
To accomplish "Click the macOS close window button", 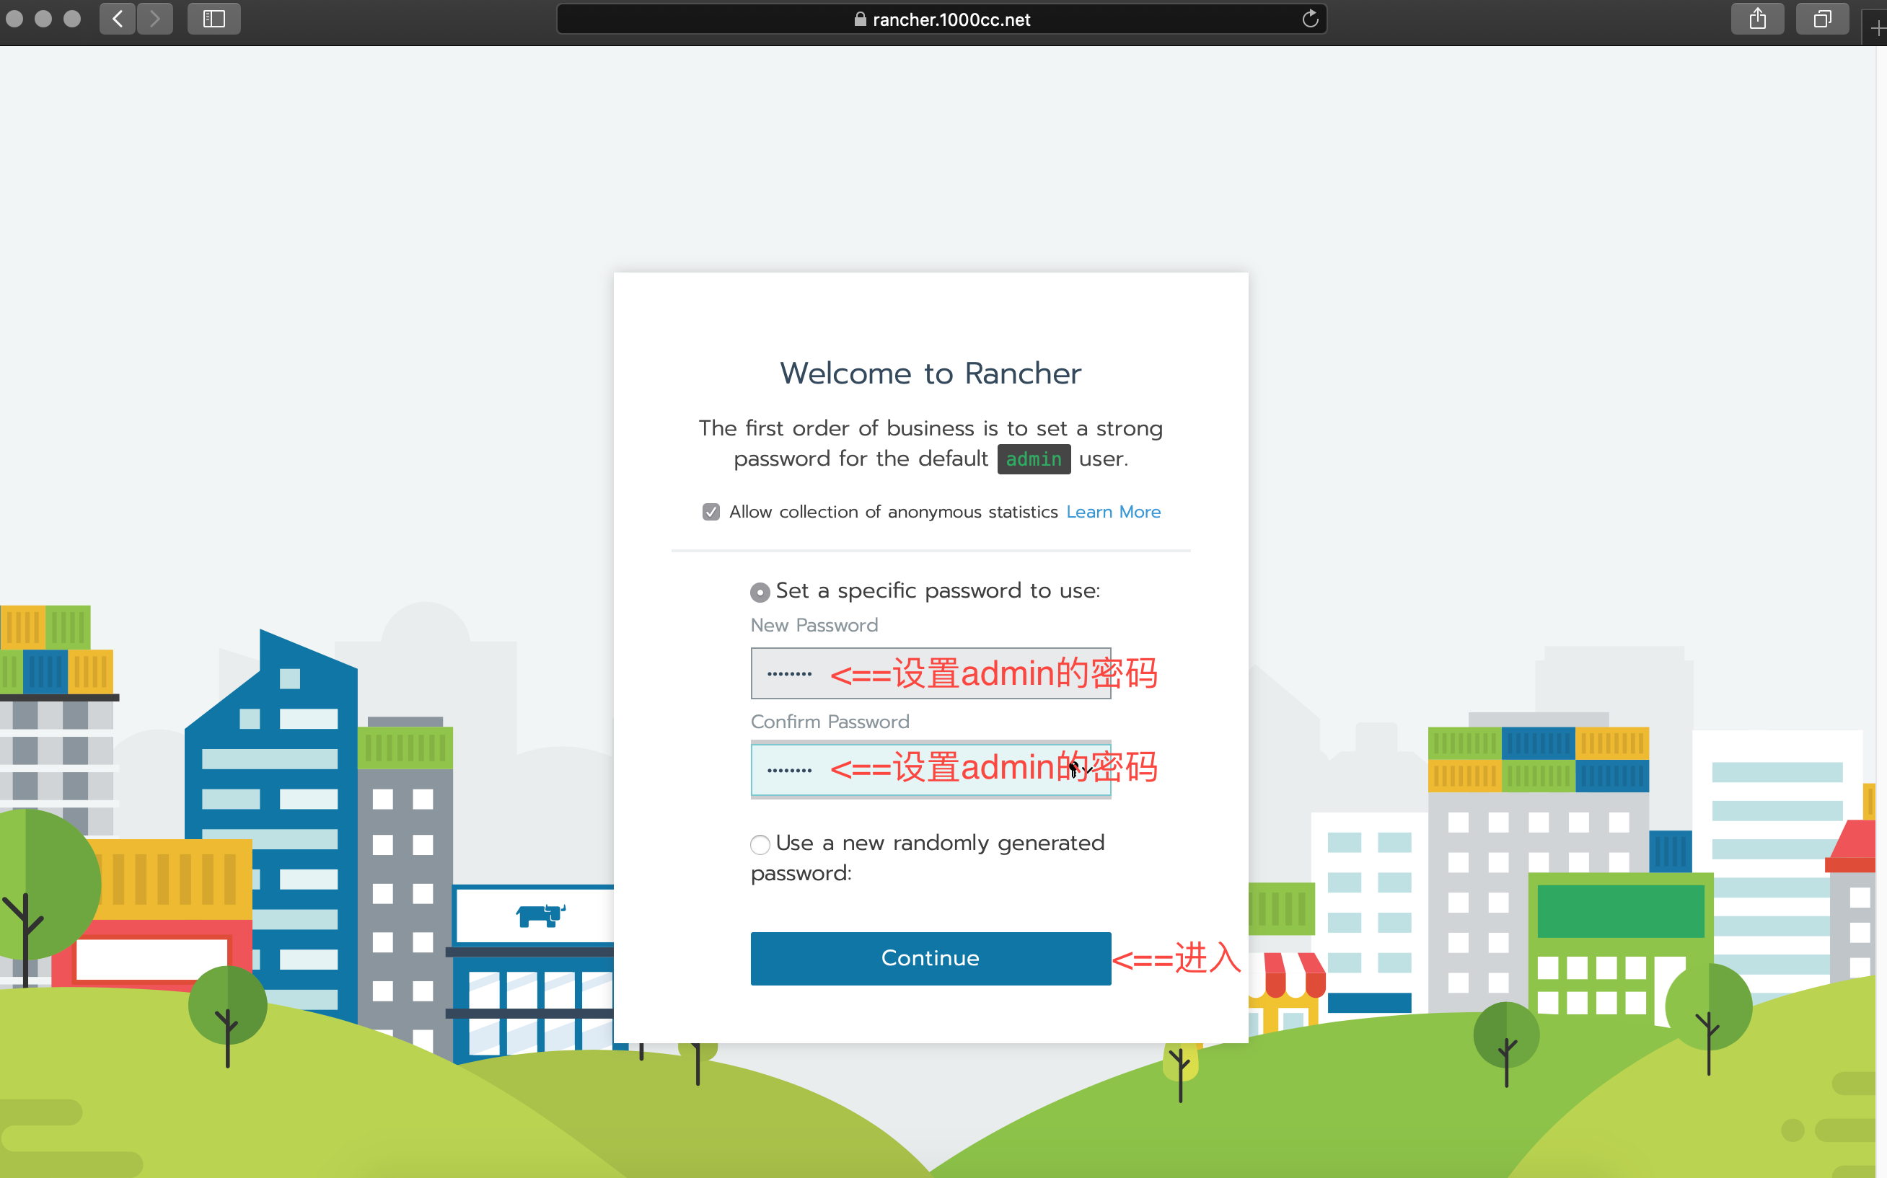I will tap(14, 19).
